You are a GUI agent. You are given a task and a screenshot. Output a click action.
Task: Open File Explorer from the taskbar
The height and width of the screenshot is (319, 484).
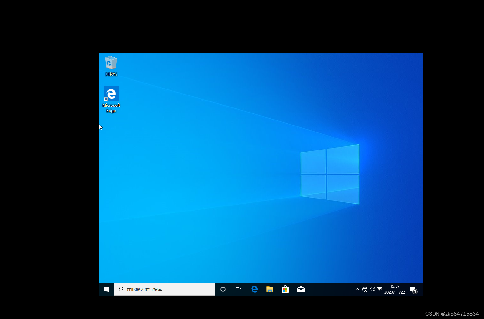[270, 289]
